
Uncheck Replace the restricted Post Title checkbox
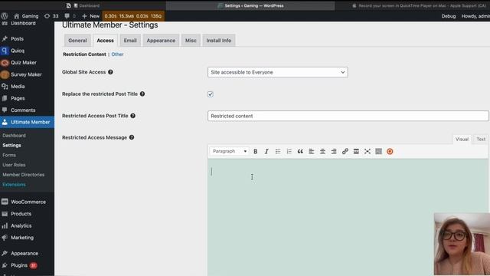point(211,94)
